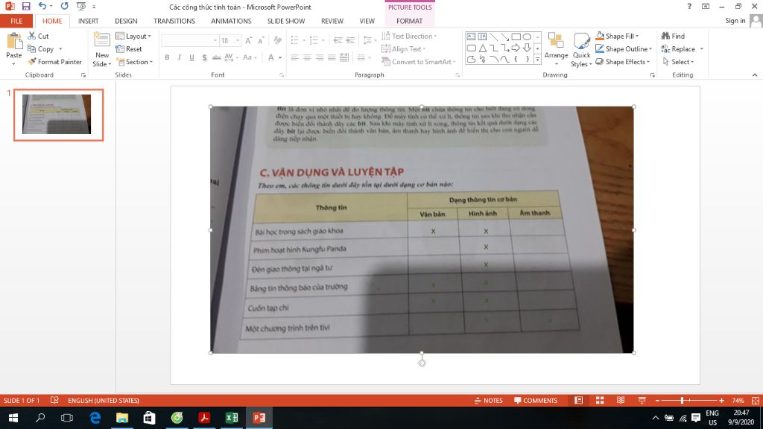Viewport: 763px width, 429px height.
Task: Open the font name combo box
Action: coord(190,40)
